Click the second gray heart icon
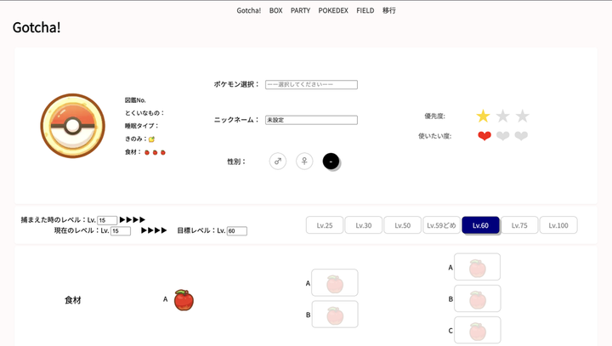This screenshot has width=612, height=346. click(x=502, y=136)
